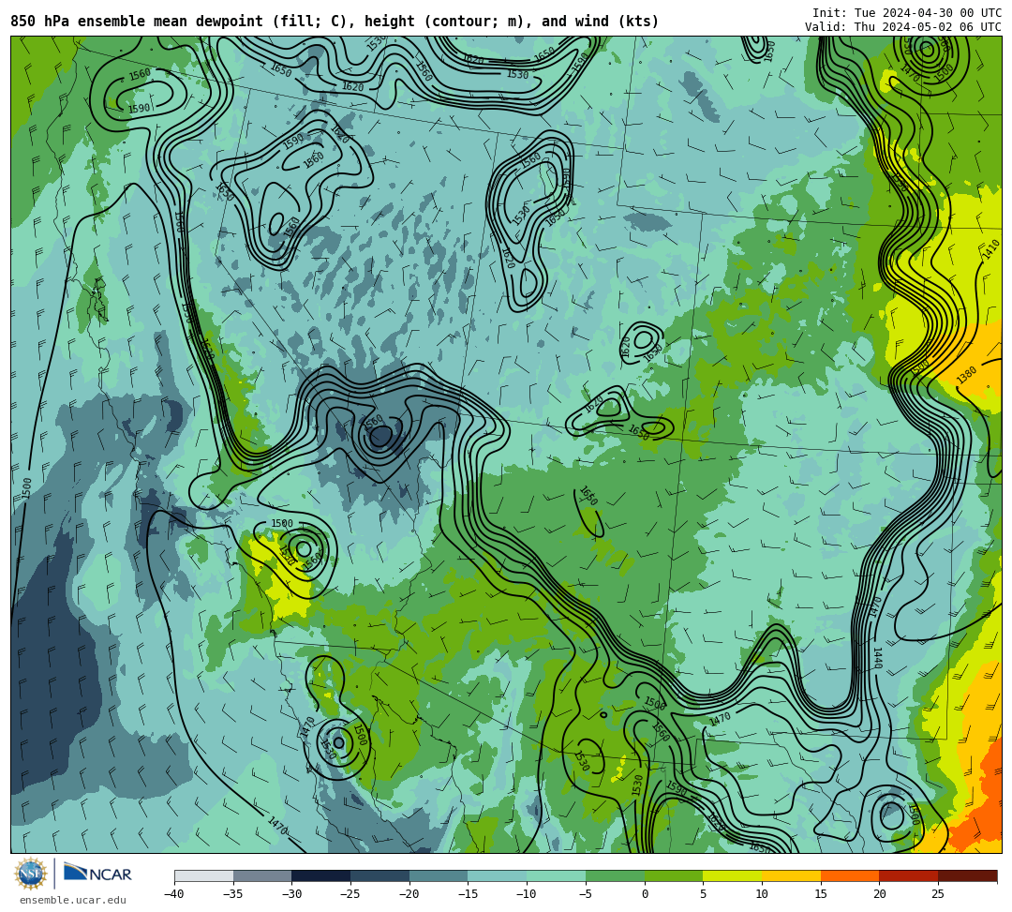This screenshot has width=1012, height=912.
Task: Click the '1380' contour label on the map
Action: click(x=966, y=375)
